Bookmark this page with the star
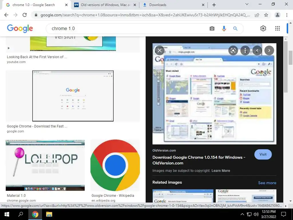 [266, 15]
